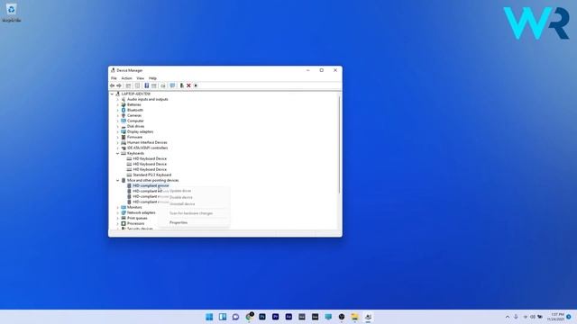Click the black down-arrow disable device toolbar icon
Image resolution: width=577 pixels, height=324 pixels.
[x=196, y=85]
